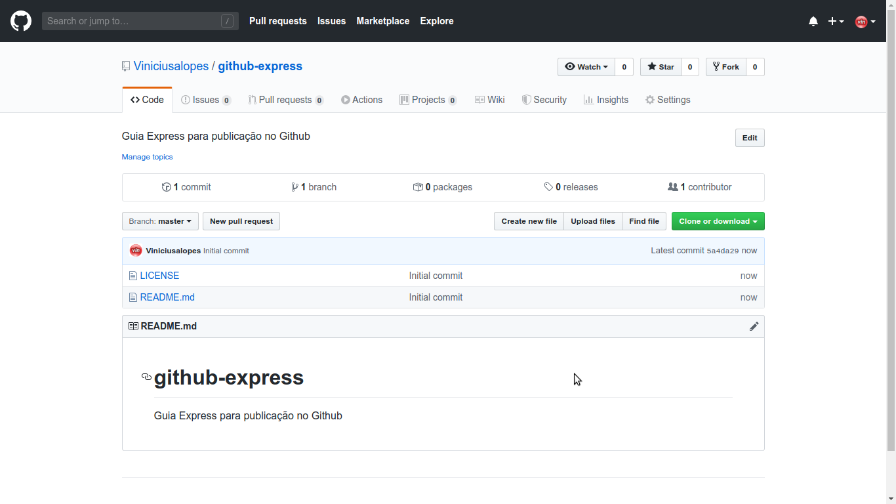Image resolution: width=896 pixels, height=504 pixels.
Task: Open the latest Initial commit message link
Action: coord(226,251)
